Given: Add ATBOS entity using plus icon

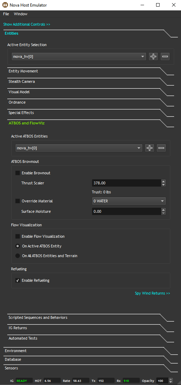Looking at the screenshot, I should (x=150, y=148).
